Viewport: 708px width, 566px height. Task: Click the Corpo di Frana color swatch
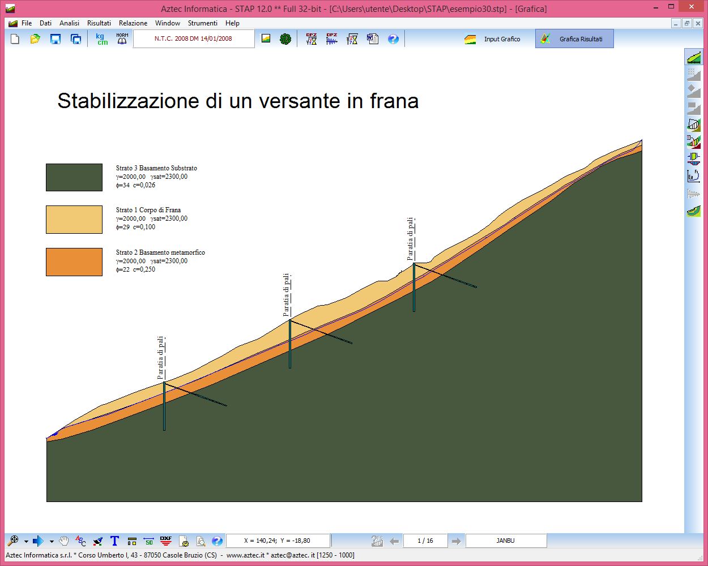(x=74, y=220)
